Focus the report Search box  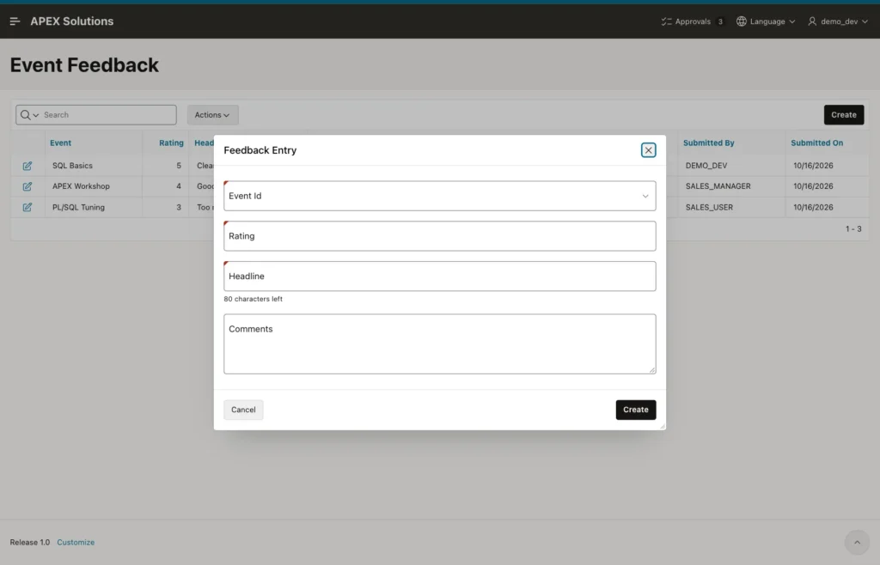107,115
